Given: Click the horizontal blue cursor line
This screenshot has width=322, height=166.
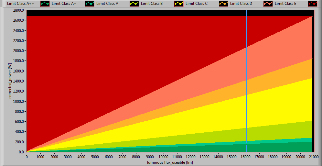Looking at the screenshot, I should tap(129, 144).
